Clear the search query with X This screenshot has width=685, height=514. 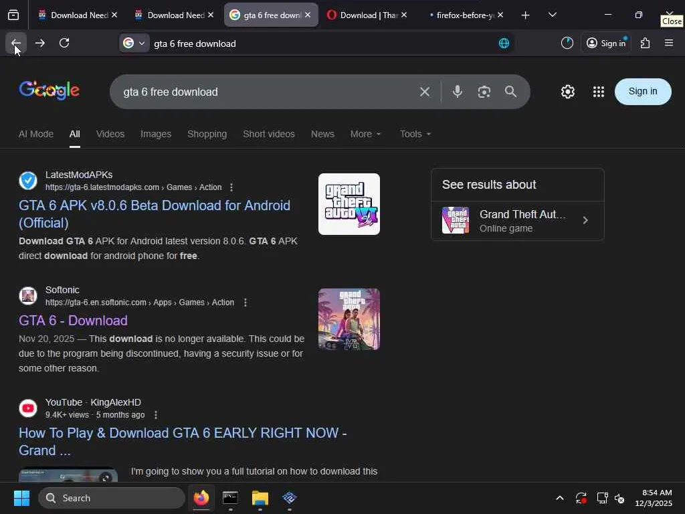[x=425, y=92]
